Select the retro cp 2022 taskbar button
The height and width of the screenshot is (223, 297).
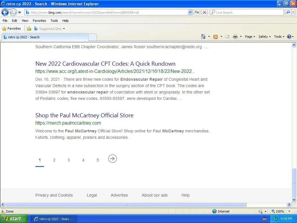tap(54, 219)
